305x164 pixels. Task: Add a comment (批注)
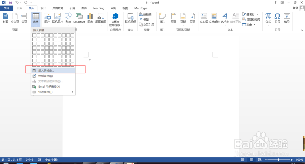(162, 19)
